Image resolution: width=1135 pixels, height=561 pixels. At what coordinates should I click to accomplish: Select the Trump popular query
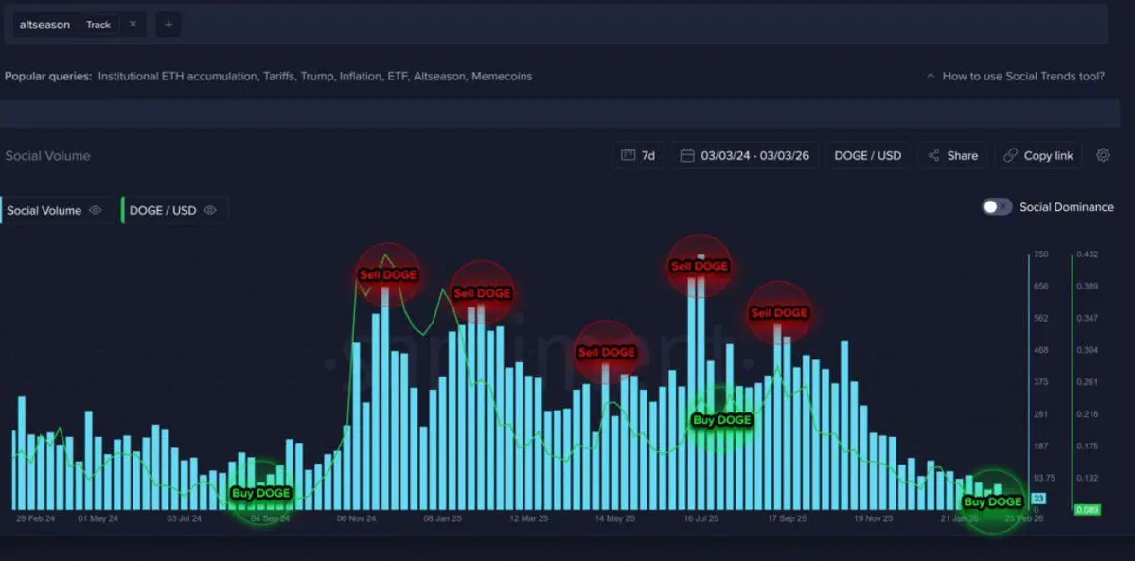pyautogui.click(x=317, y=76)
